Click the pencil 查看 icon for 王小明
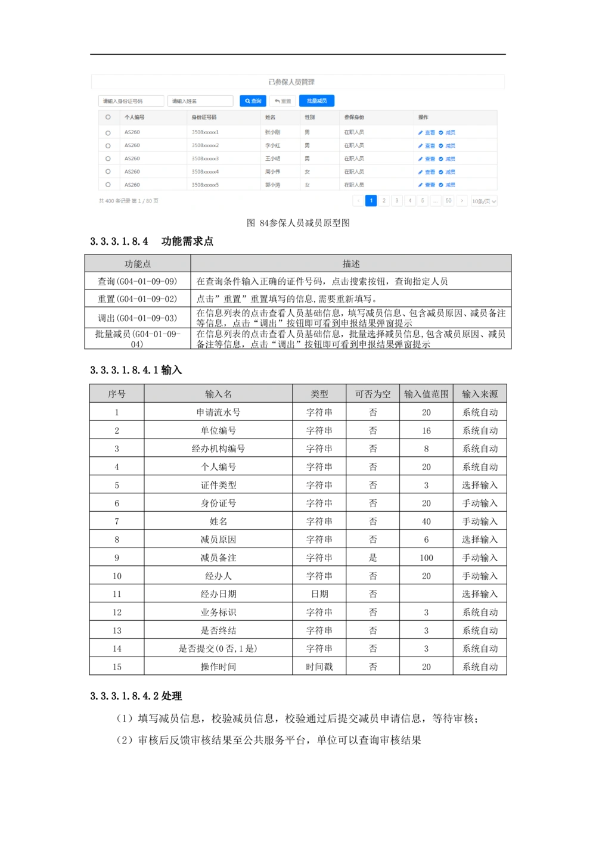Viewport: 596px width, 843px height. point(420,159)
